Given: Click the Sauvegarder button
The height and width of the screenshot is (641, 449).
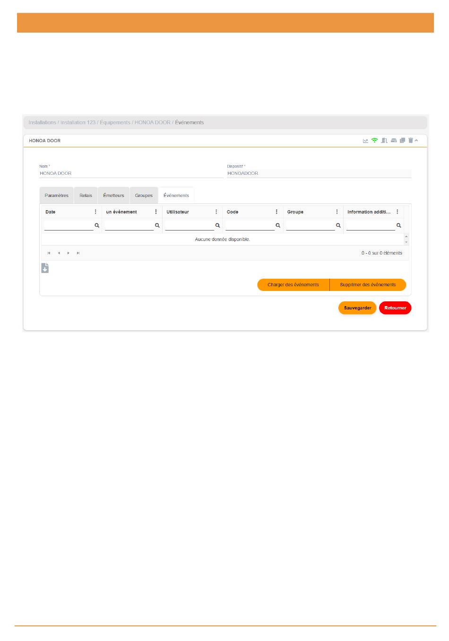Looking at the screenshot, I should 358,308.
